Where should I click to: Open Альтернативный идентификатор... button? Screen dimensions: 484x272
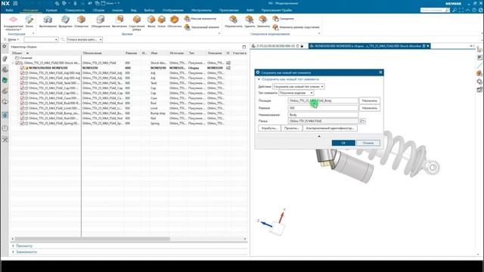[330, 128]
